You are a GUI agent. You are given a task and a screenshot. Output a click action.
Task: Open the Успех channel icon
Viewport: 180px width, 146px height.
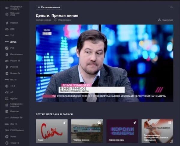7,137
